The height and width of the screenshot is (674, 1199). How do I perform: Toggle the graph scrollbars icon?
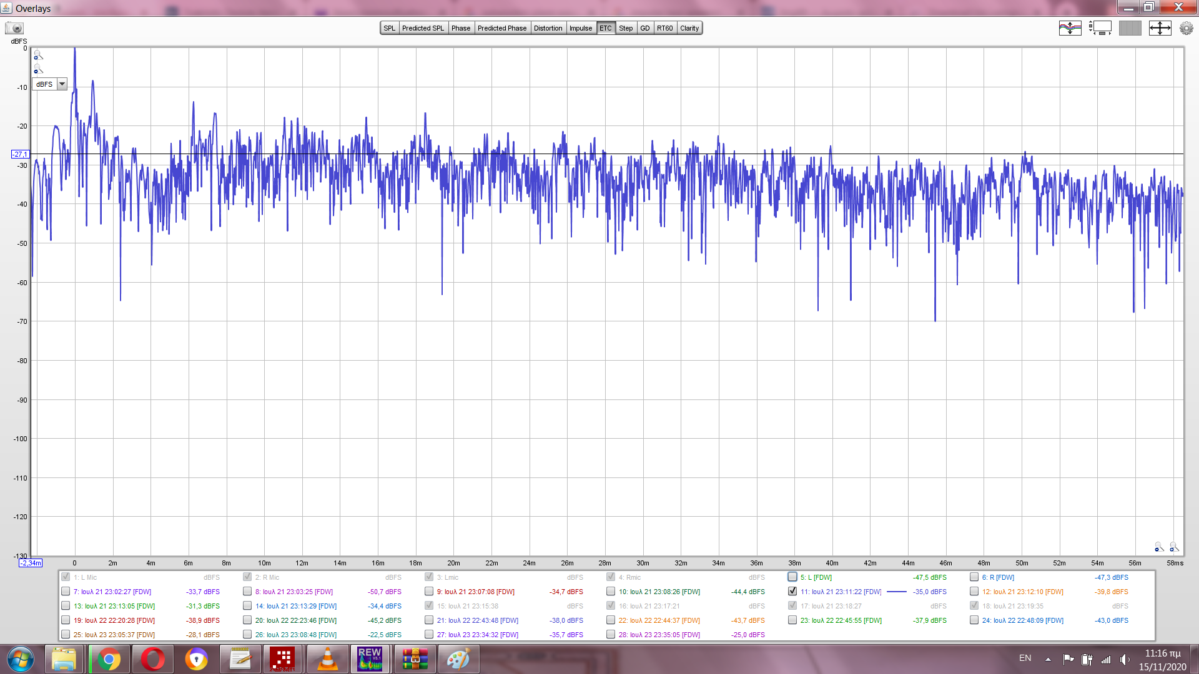pos(1100,28)
